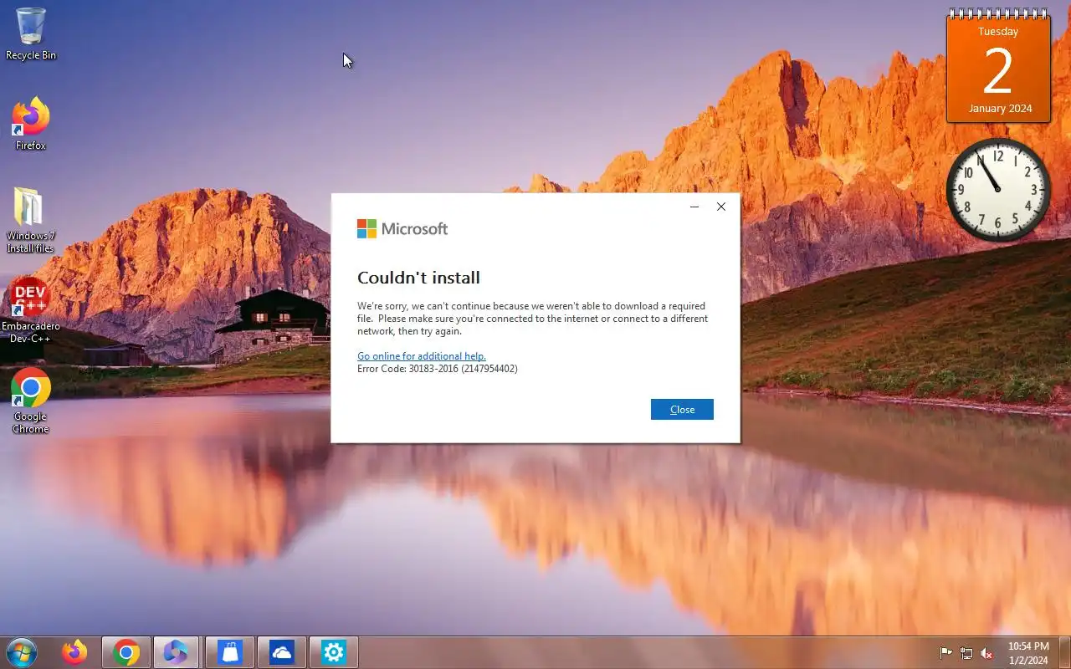The height and width of the screenshot is (669, 1071).
Task: Open the Settings gear taskbar icon
Action: pyautogui.click(x=333, y=652)
